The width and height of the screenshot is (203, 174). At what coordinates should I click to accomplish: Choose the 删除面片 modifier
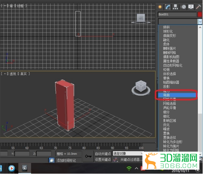pos(169,48)
